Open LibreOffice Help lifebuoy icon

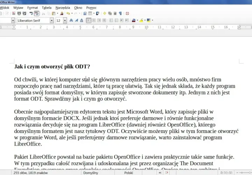[x=127, y=14]
